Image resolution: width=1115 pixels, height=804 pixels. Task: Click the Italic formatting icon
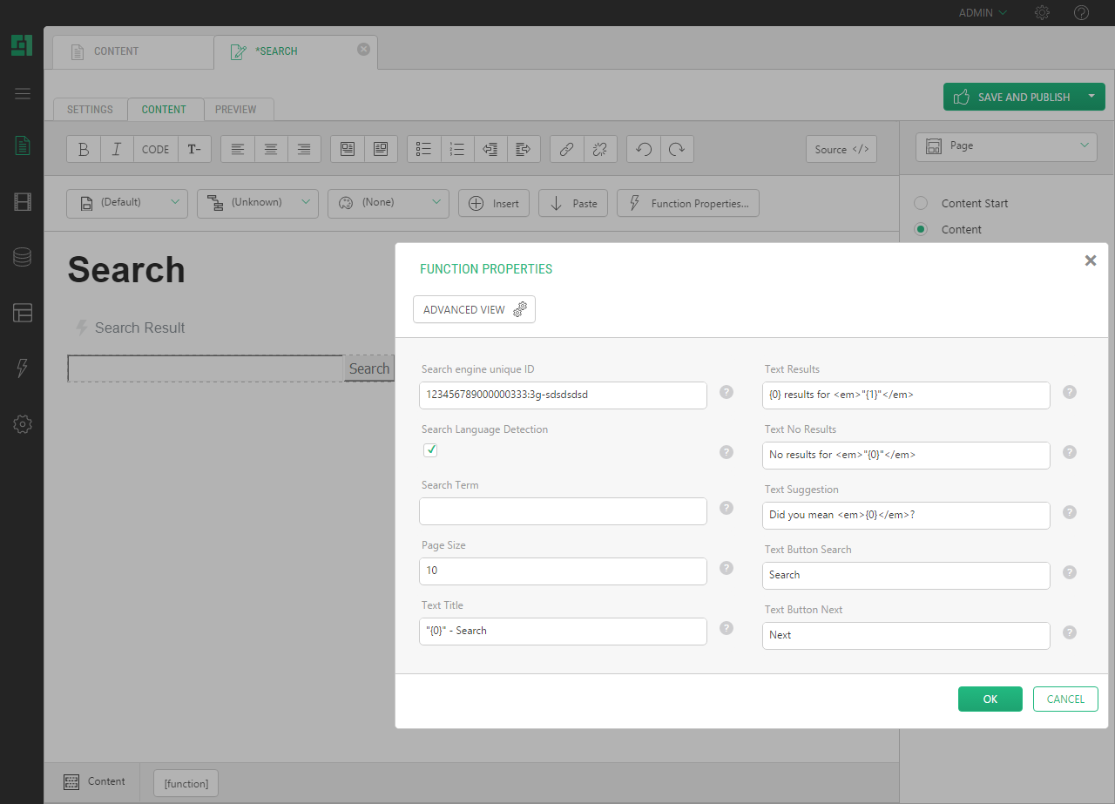[117, 149]
